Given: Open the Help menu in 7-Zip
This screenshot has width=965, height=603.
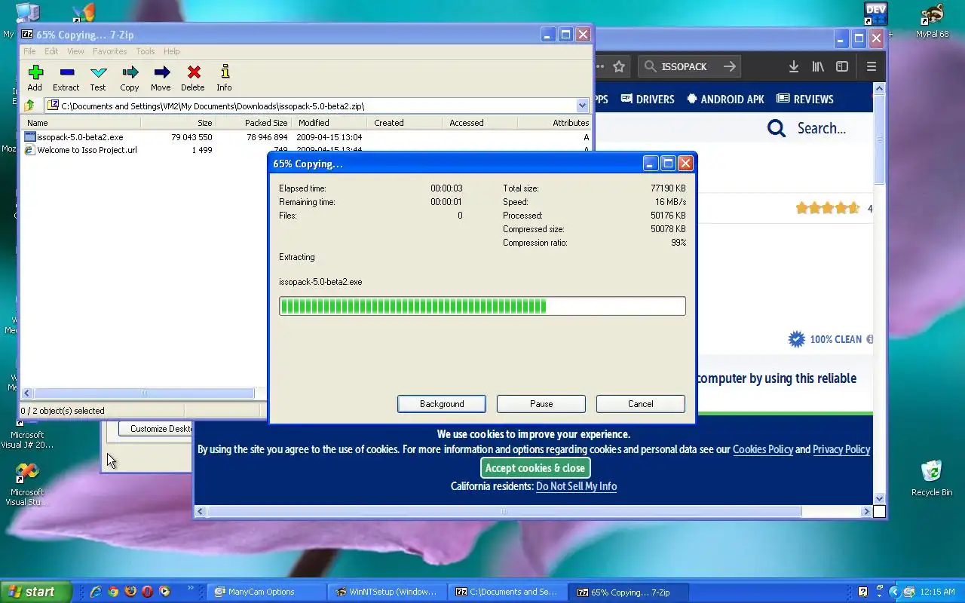Looking at the screenshot, I should pos(172,51).
